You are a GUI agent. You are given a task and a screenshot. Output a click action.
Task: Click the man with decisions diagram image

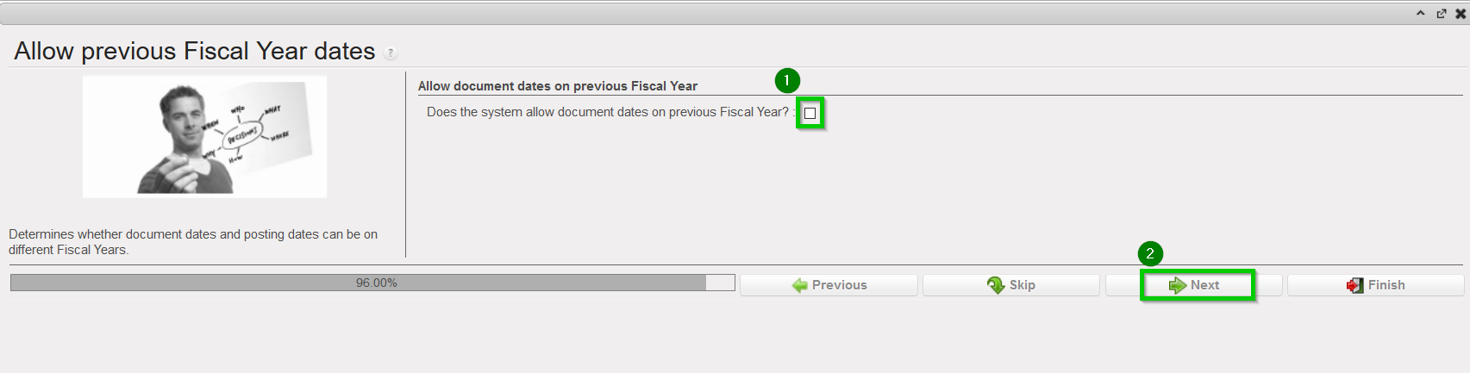(x=204, y=136)
